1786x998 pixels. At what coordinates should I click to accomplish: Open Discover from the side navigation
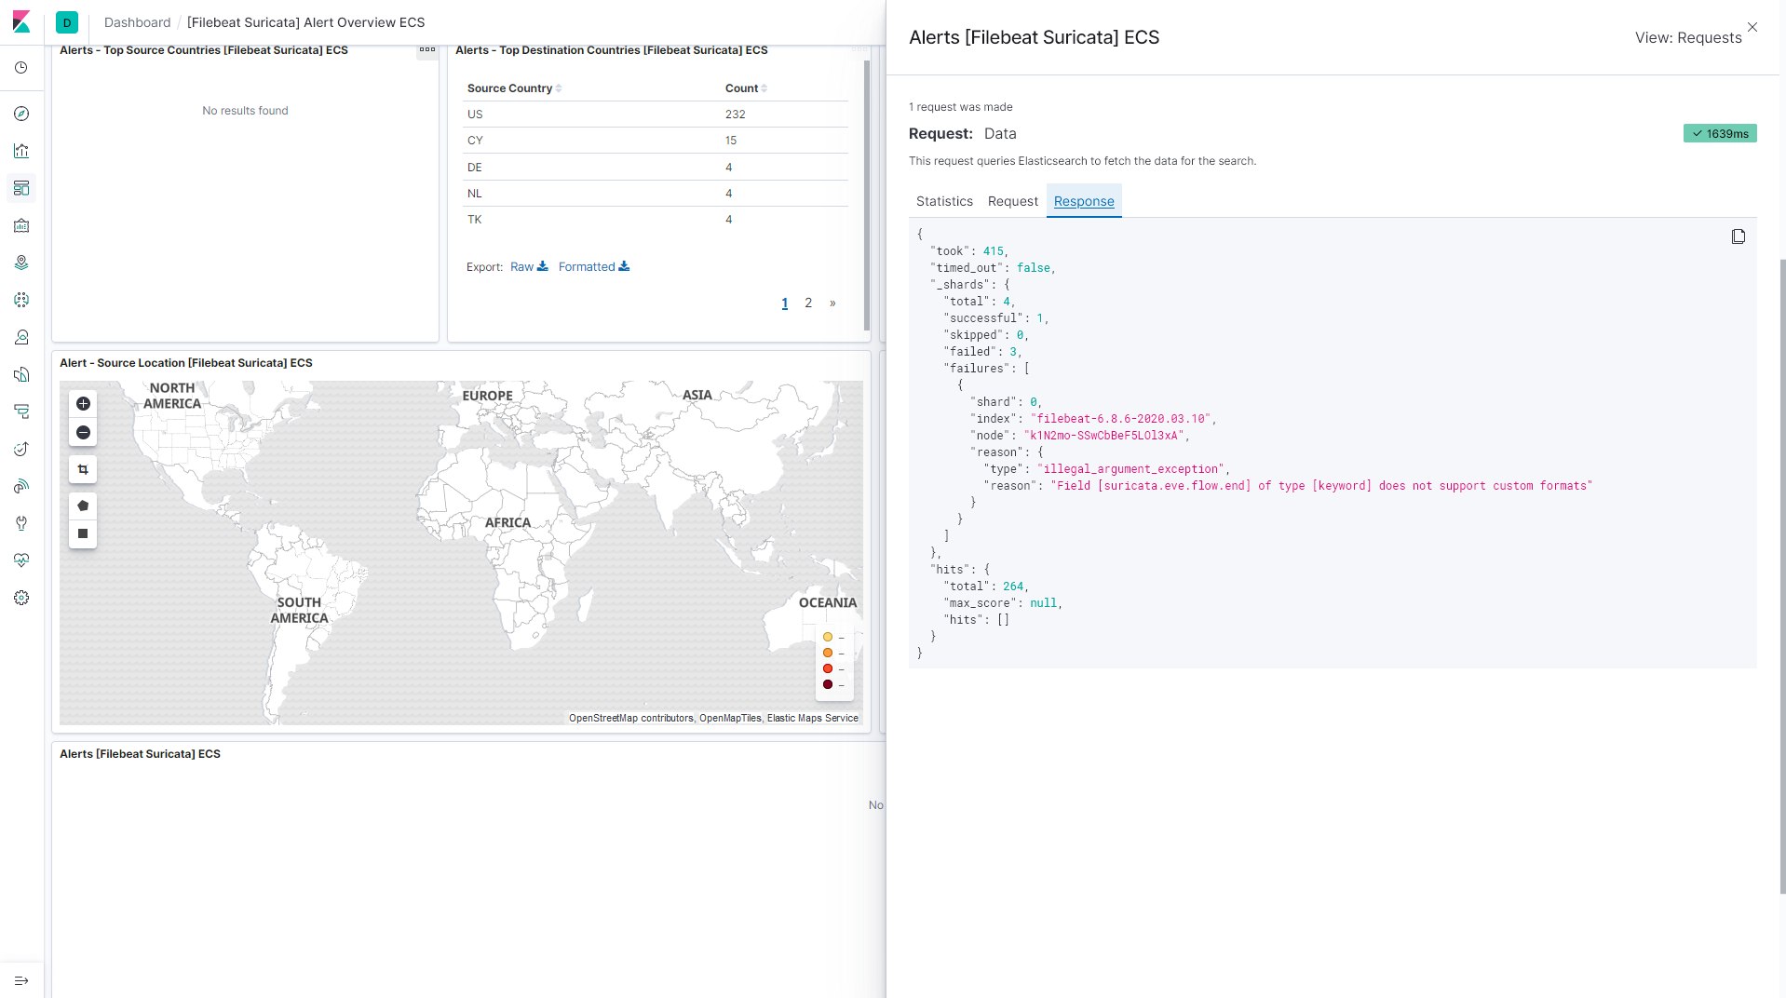pyautogui.click(x=21, y=114)
